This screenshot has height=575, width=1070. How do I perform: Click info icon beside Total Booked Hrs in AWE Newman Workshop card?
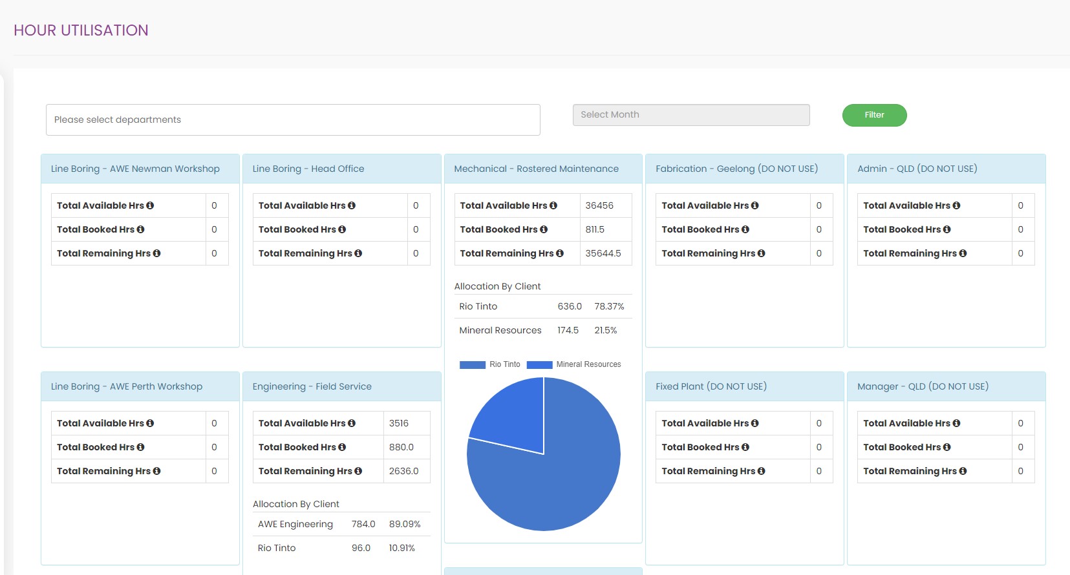click(x=140, y=229)
